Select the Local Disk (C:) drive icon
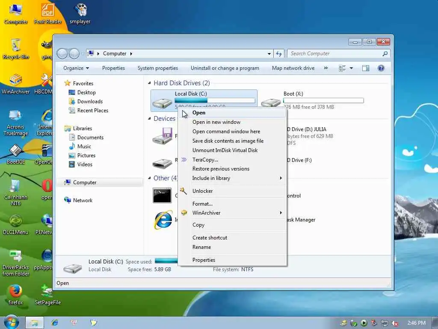Screen dimensions: 438x329 click(x=162, y=102)
